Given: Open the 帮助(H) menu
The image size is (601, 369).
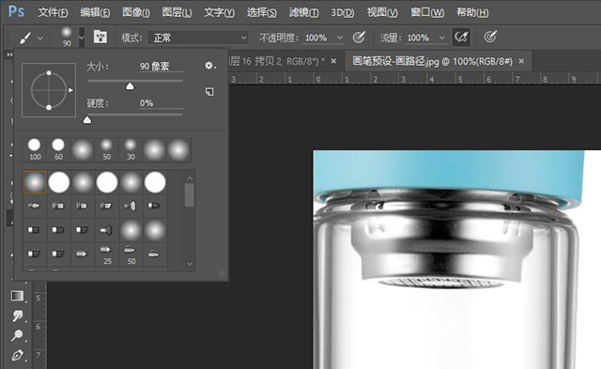Looking at the screenshot, I should [472, 12].
